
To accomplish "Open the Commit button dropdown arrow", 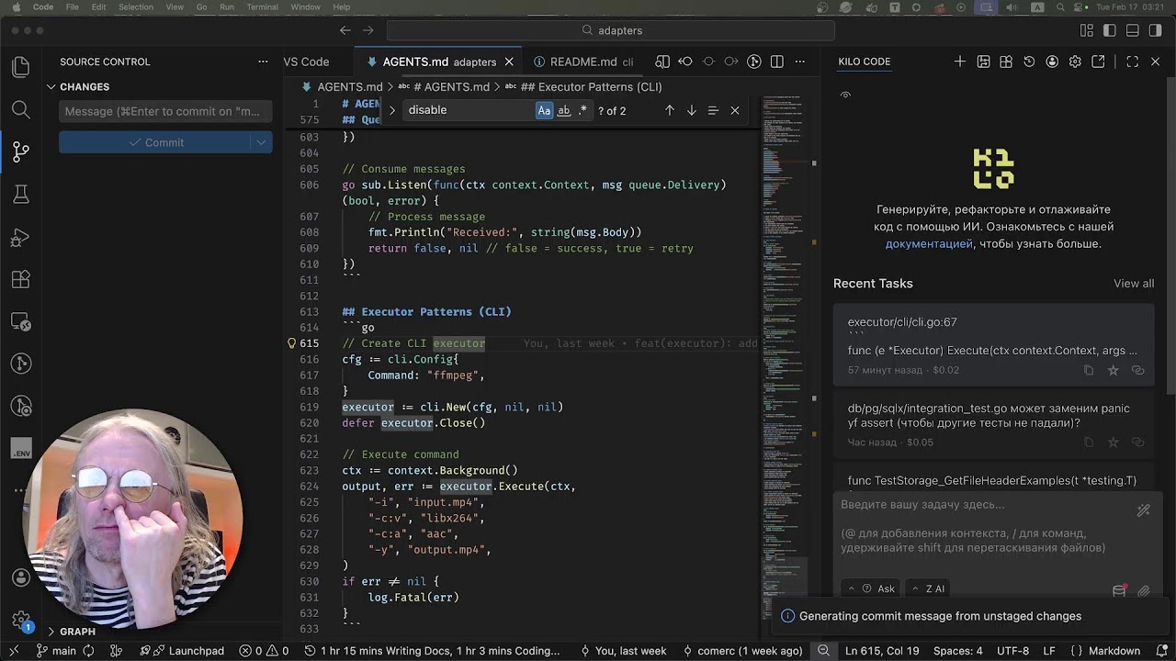I will pos(261,142).
